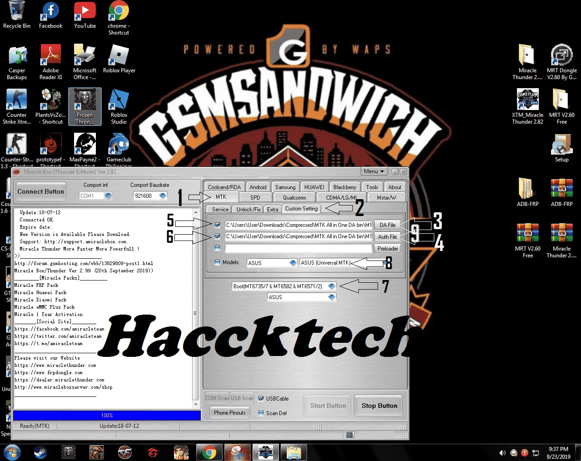Click the log panel vertical scrollbar
This screenshot has height=461, width=581.
[x=196, y=309]
